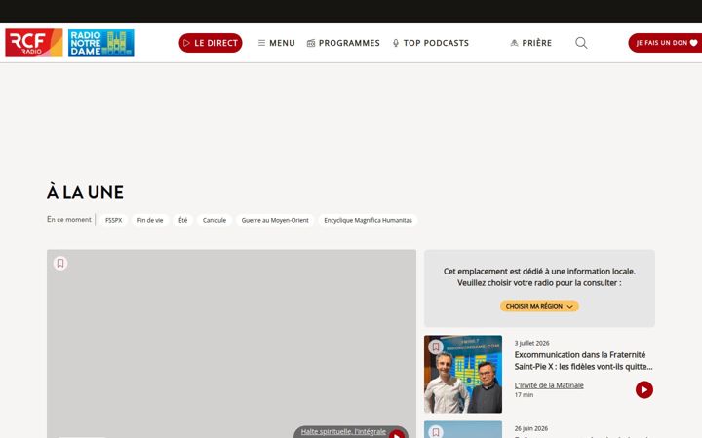
Task: Select the Été topic tag
Action: [x=182, y=220]
